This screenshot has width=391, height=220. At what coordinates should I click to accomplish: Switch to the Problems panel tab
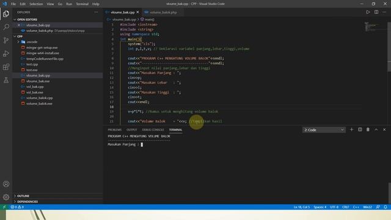[x=114, y=130]
